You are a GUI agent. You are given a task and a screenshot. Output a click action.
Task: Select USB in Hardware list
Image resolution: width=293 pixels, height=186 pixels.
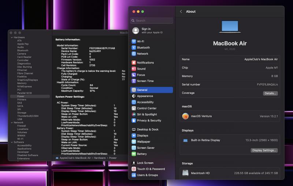(20, 119)
